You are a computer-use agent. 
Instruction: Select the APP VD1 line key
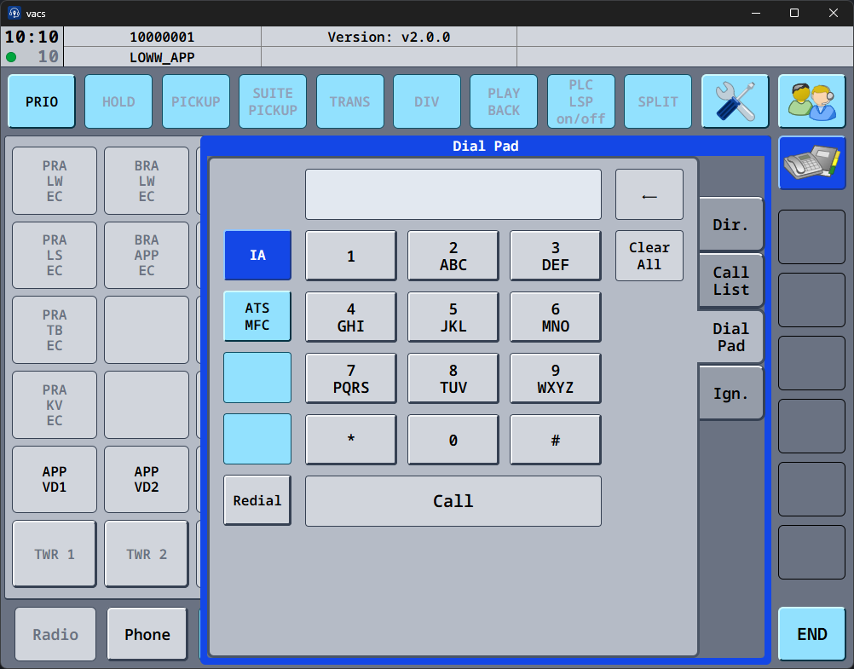(55, 479)
